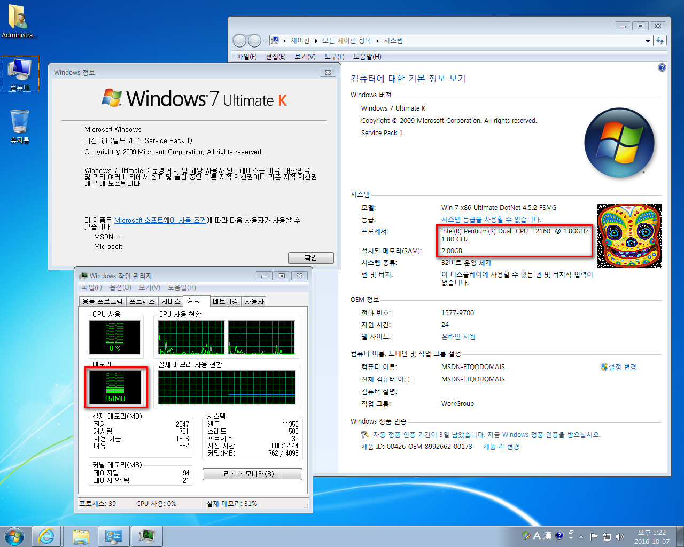Open 보기(V) menu in System window
684x547 pixels.
tap(305, 57)
